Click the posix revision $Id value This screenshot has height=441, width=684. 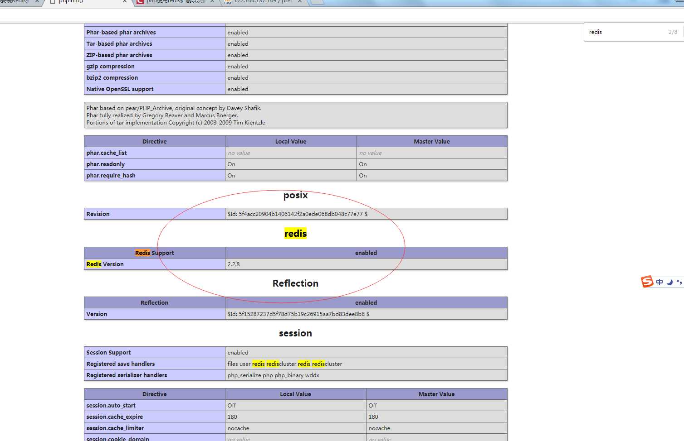click(x=298, y=214)
